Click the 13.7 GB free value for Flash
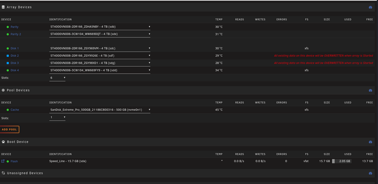This screenshot has width=378, height=184. 368,161
